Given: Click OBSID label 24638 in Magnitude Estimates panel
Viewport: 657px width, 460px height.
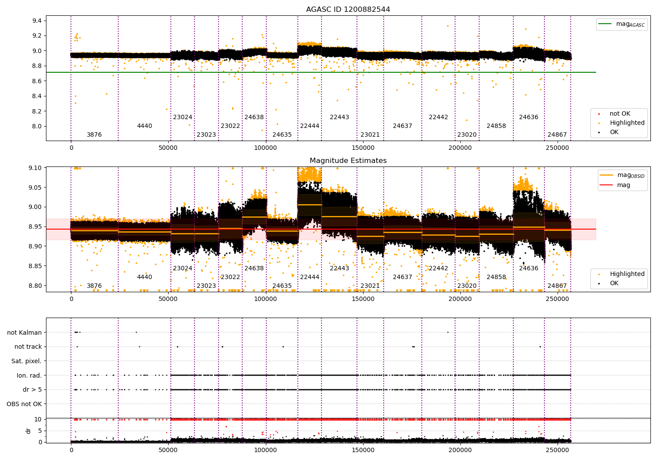Looking at the screenshot, I should click(x=254, y=269).
